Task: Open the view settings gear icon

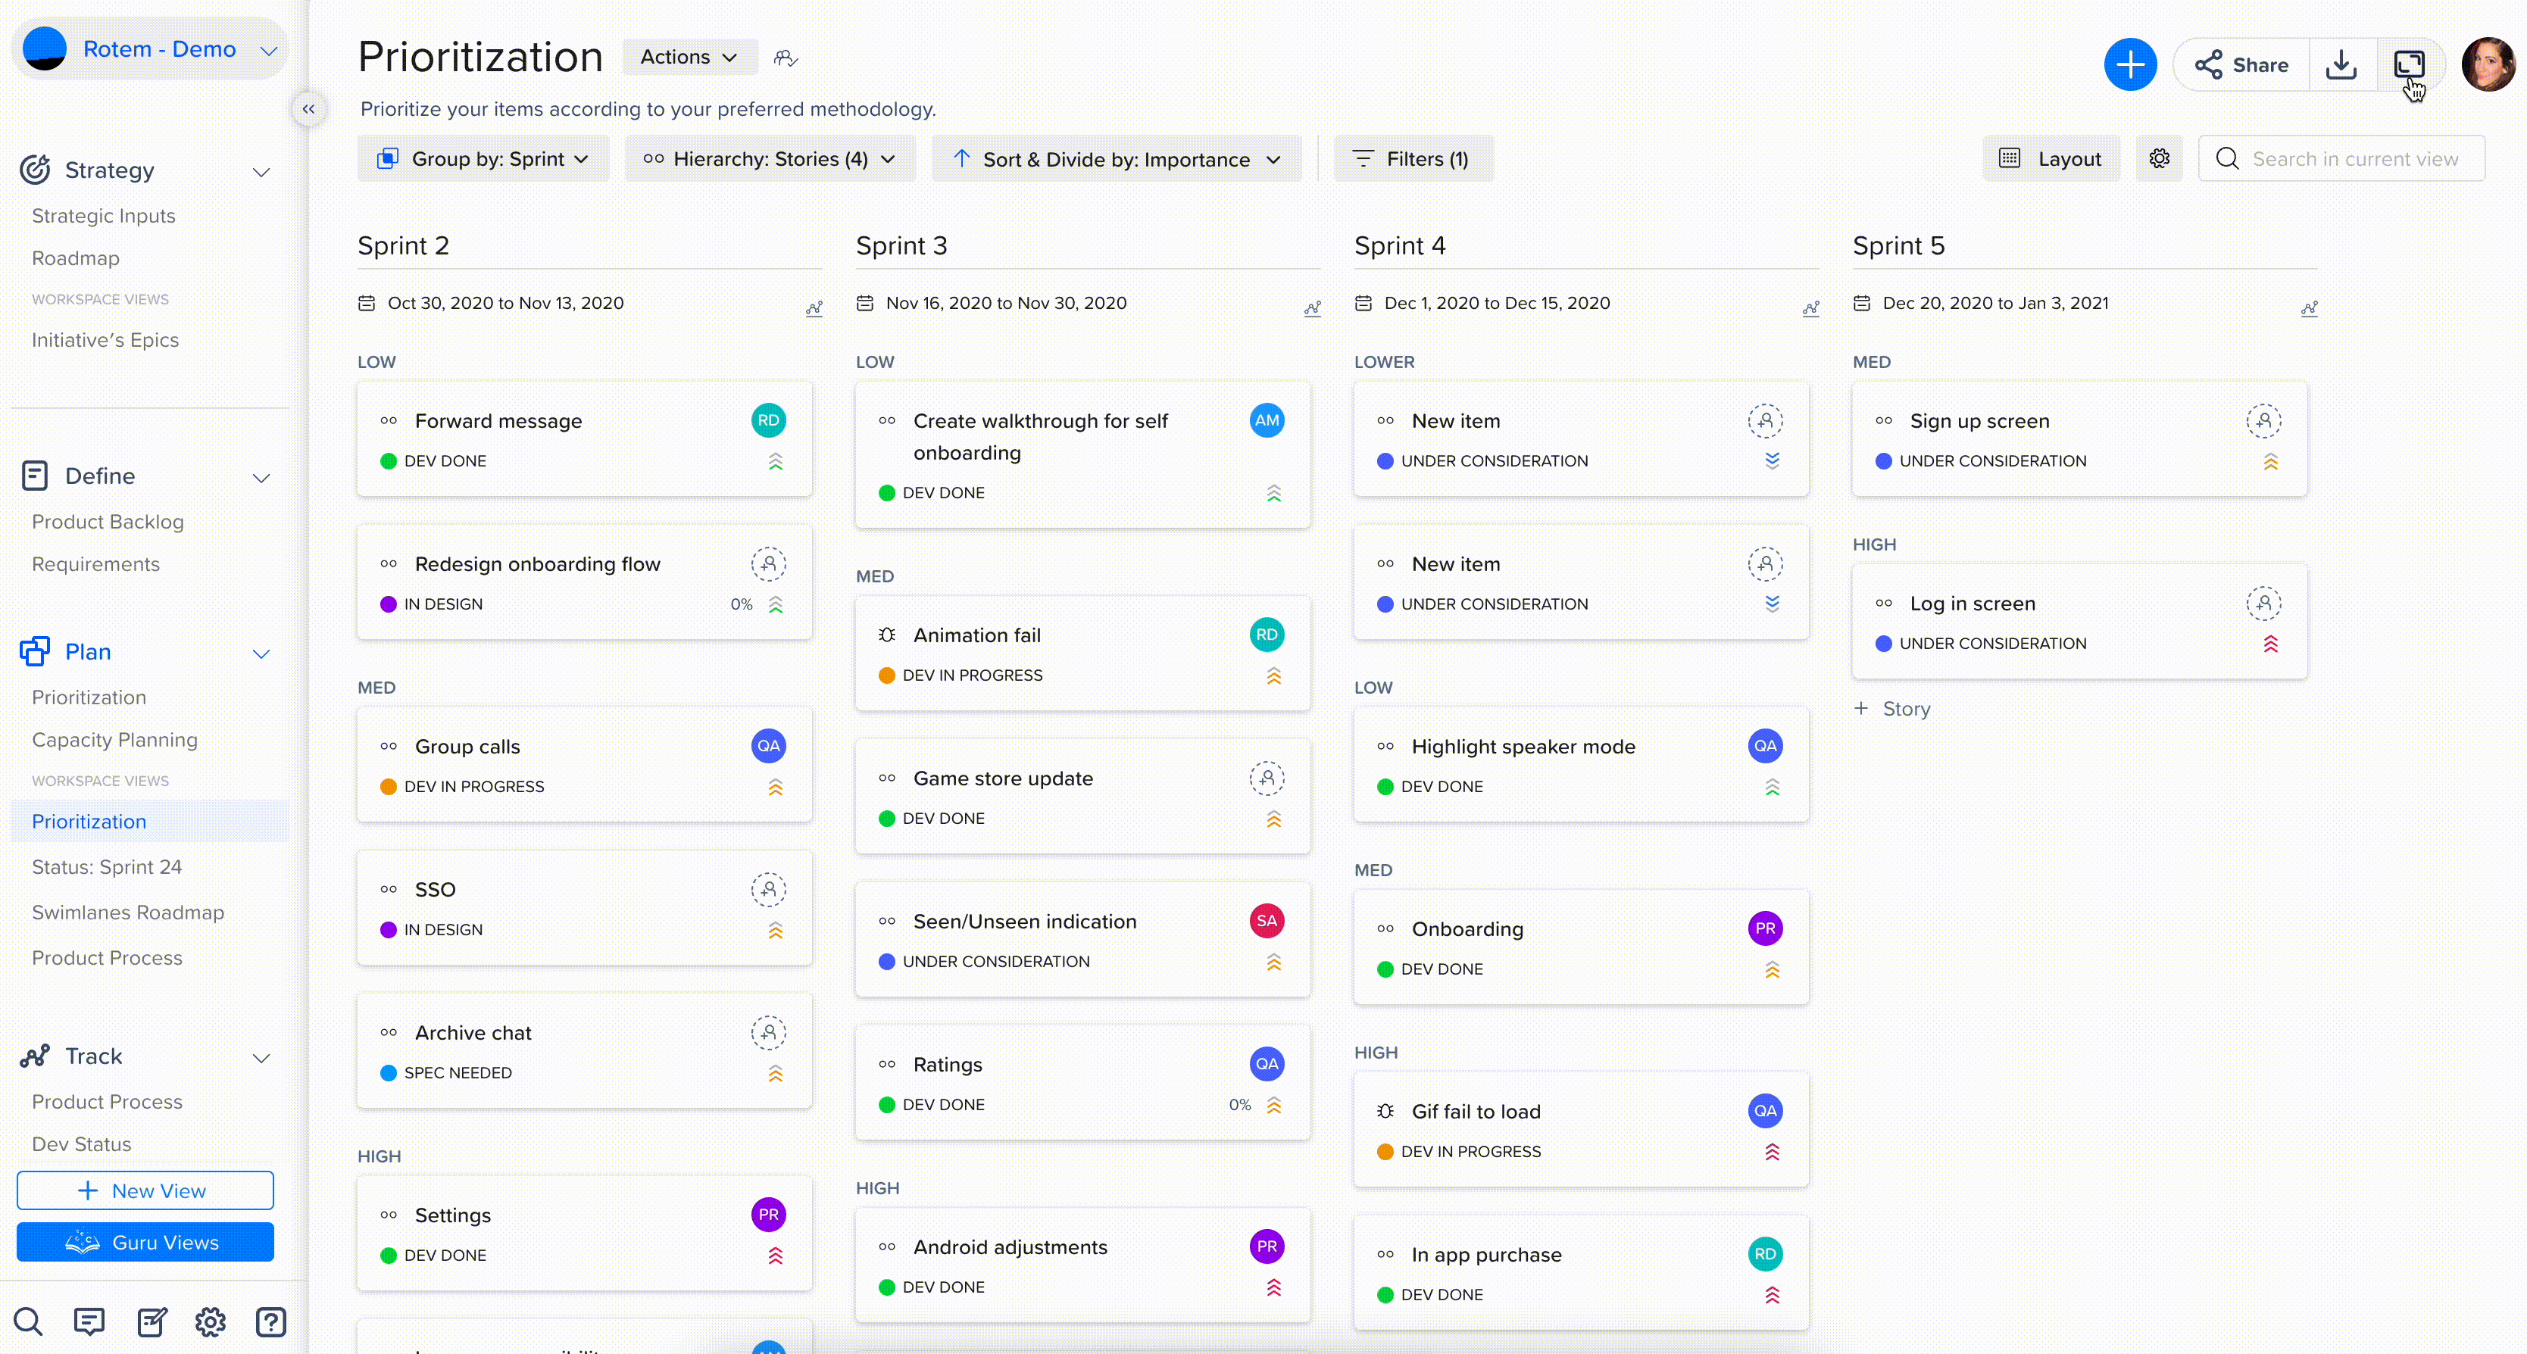Action: (2158, 159)
